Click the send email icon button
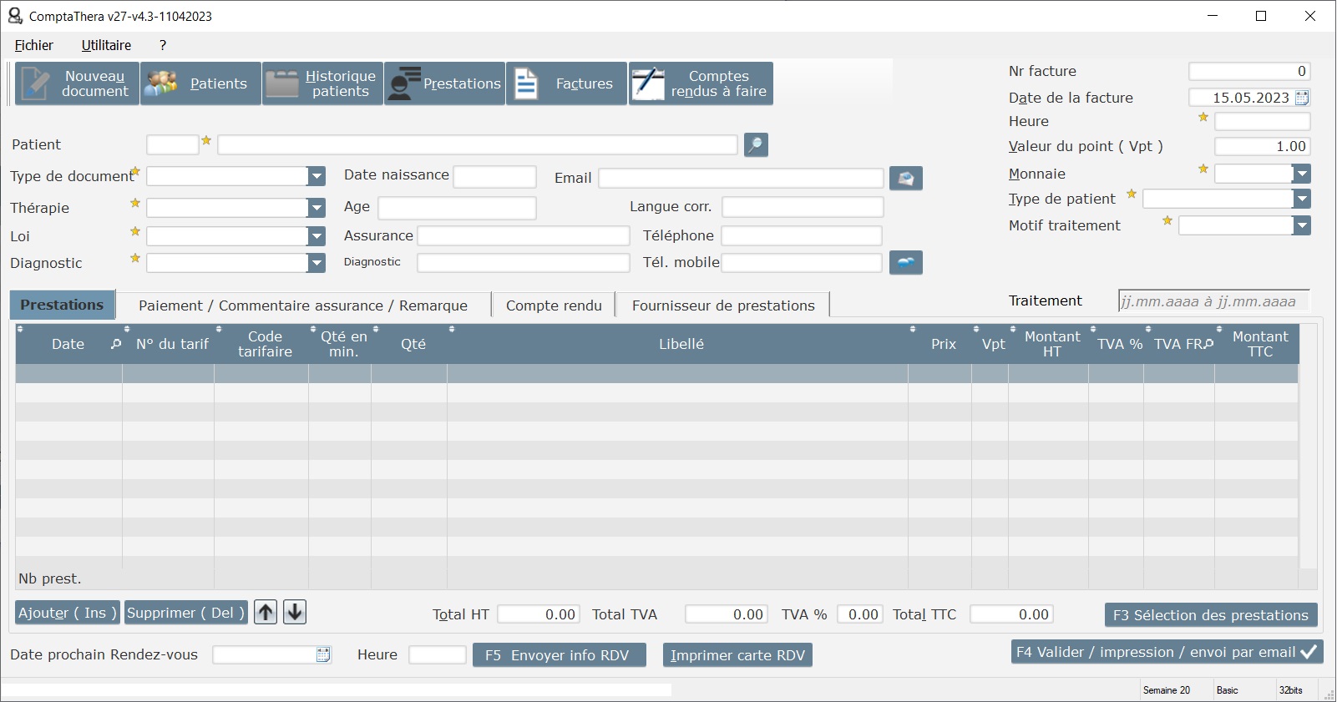This screenshot has width=1337, height=702. pyautogui.click(x=905, y=179)
